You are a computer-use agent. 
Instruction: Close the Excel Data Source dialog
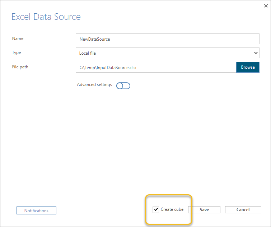click(265, 5)
